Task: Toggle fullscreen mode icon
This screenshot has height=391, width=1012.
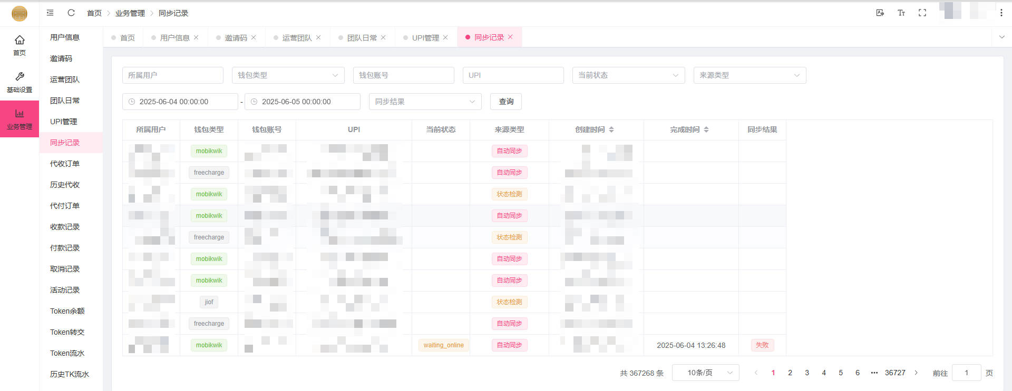Action: click(922, 13)
